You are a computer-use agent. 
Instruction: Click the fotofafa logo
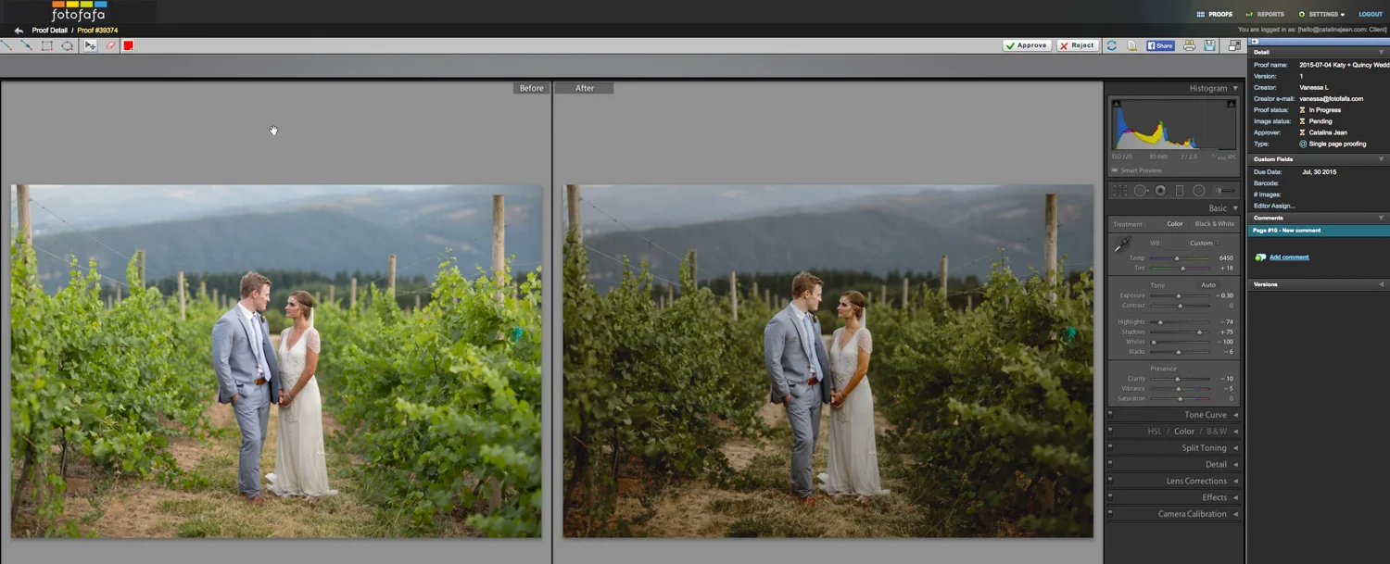79,11
